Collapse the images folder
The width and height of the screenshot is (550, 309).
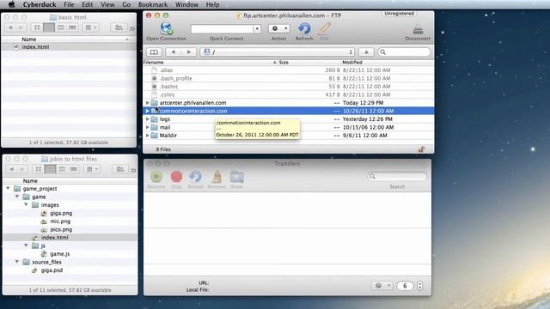point(26,204)
